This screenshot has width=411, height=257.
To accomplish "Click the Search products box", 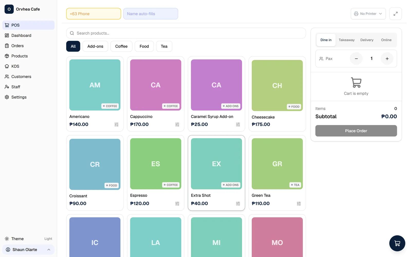I will [x=186, y=33].
